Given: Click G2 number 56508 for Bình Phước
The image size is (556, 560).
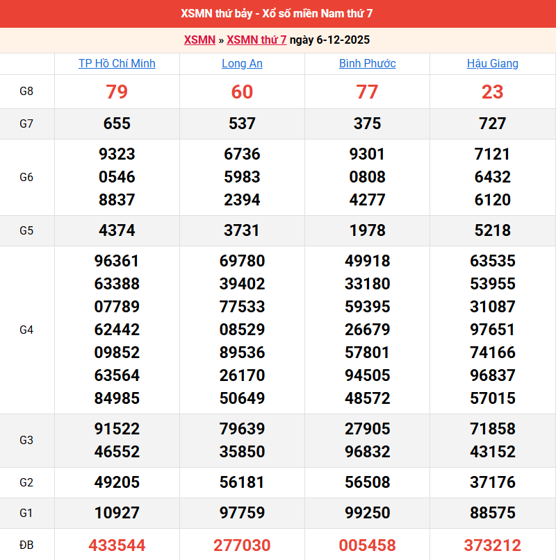Looking at the screenshot, I should point(367,482).
